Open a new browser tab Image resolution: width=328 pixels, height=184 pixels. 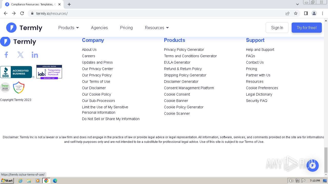click(x=69, y=4)
